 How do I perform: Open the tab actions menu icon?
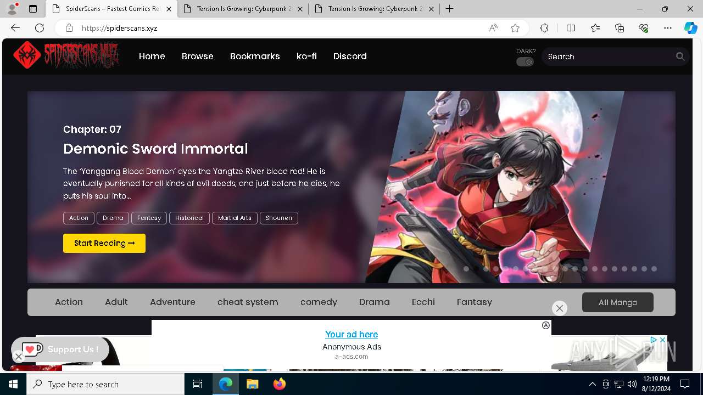(x=33, y=9)
